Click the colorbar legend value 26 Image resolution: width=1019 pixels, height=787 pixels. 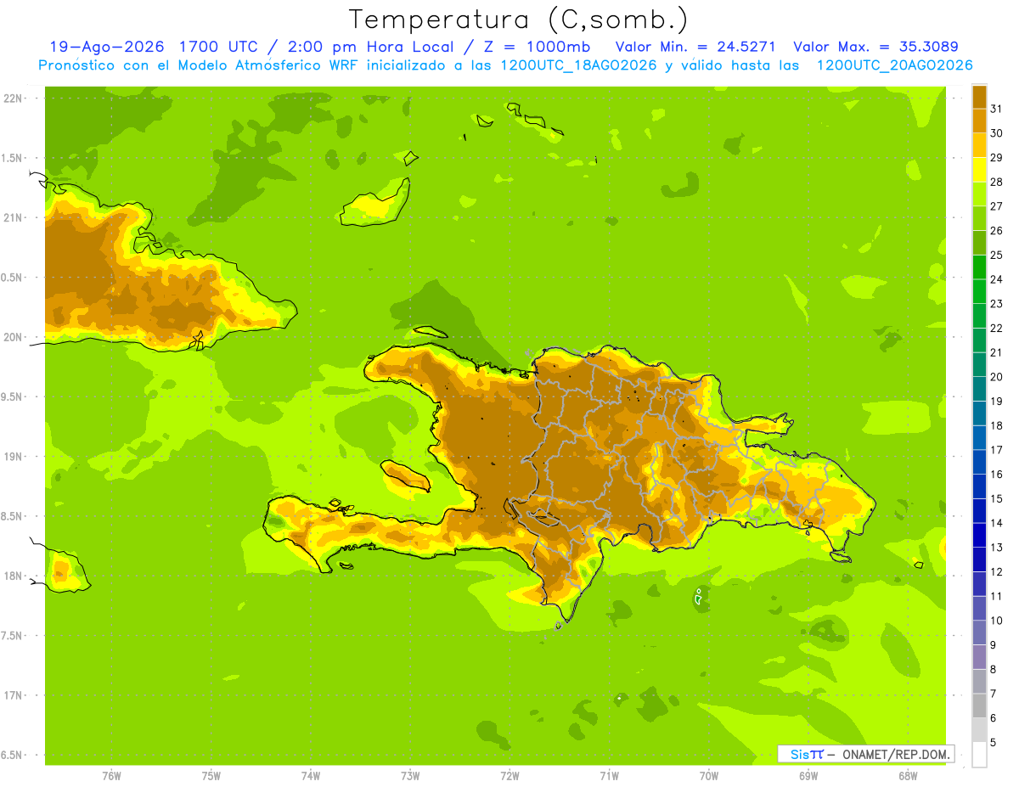point(997,231)
